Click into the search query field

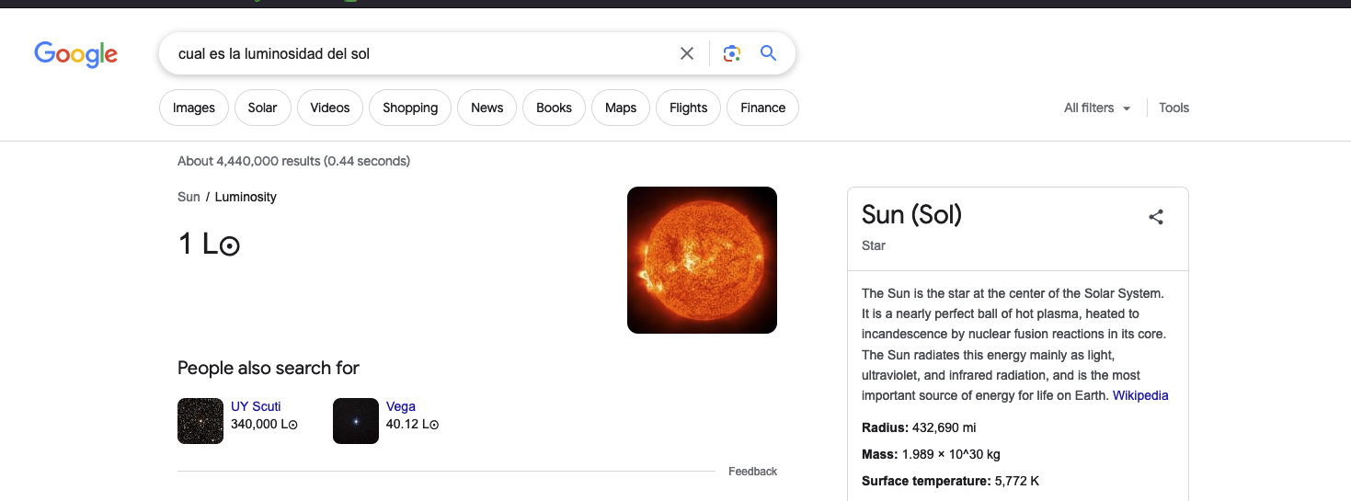(x=423, y=53)
